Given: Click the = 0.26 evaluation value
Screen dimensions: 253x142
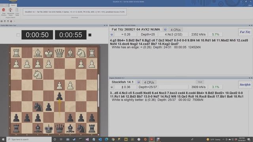Looking at the screenshot, I should 126,34.
